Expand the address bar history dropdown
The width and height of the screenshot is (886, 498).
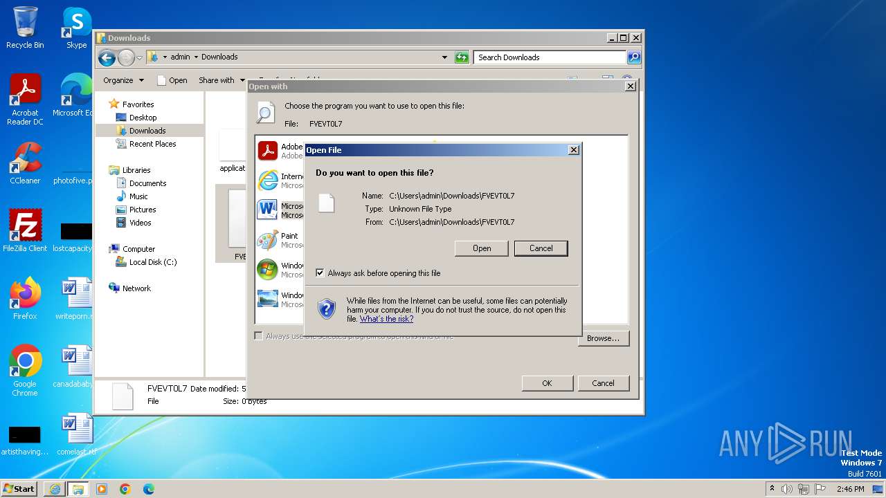pos(444,57)
